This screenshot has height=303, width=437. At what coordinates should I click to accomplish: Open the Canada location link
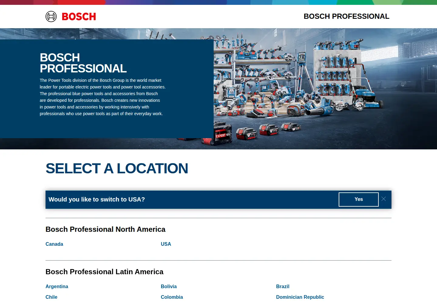54,244
